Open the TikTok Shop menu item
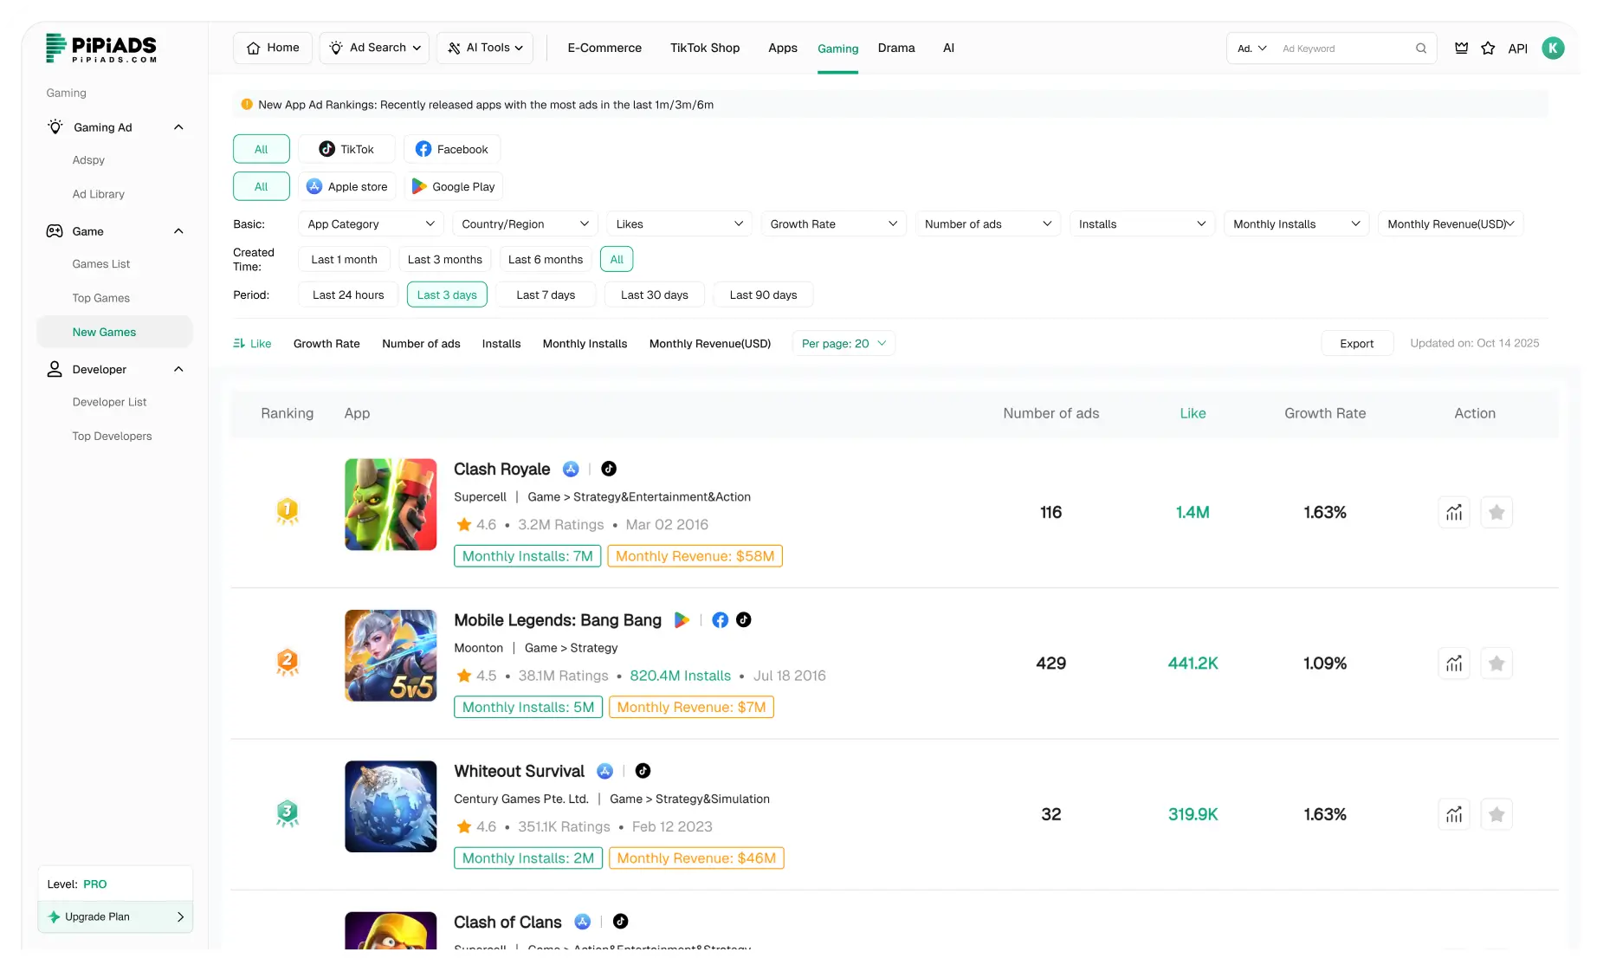Viewport: 1603px width, 971px height. coord(704,49)
